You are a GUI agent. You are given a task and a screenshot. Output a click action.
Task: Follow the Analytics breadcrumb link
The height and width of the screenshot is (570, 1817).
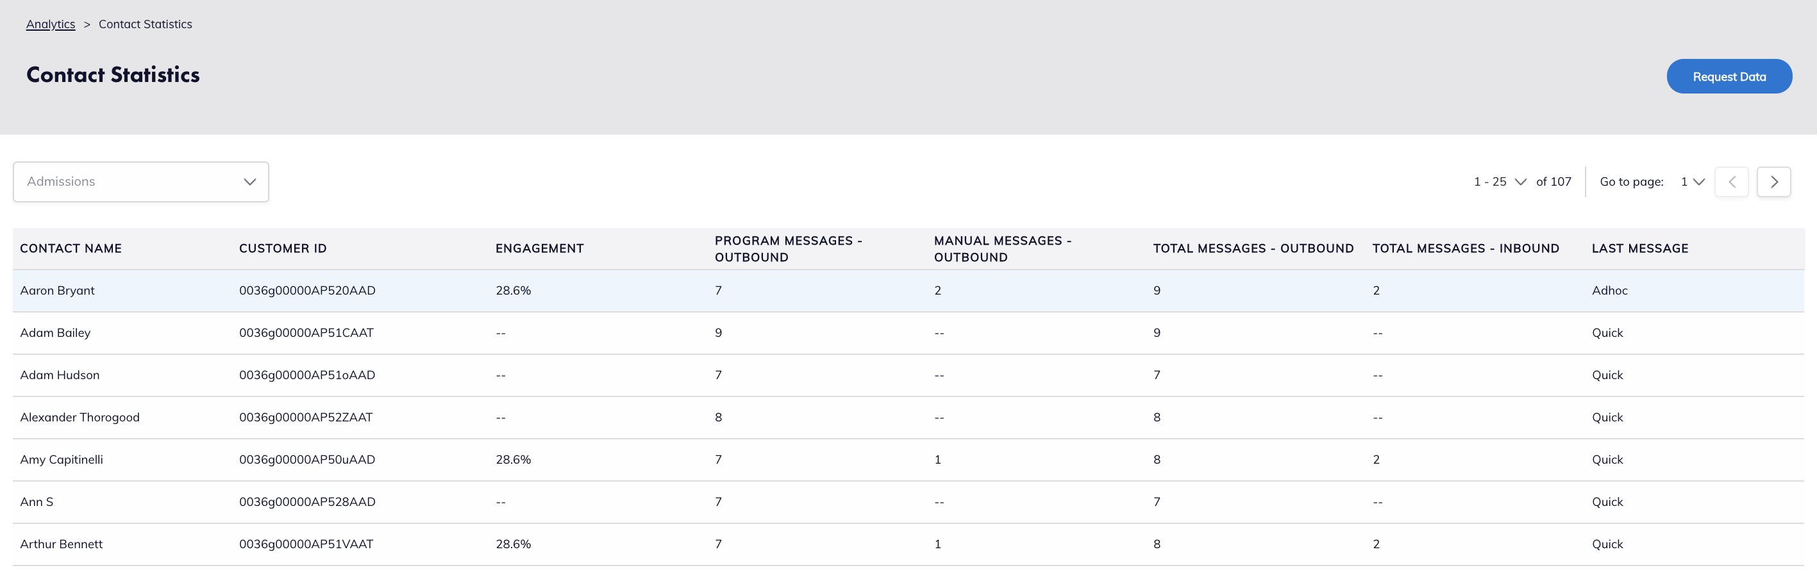click(x=51, y=24)
